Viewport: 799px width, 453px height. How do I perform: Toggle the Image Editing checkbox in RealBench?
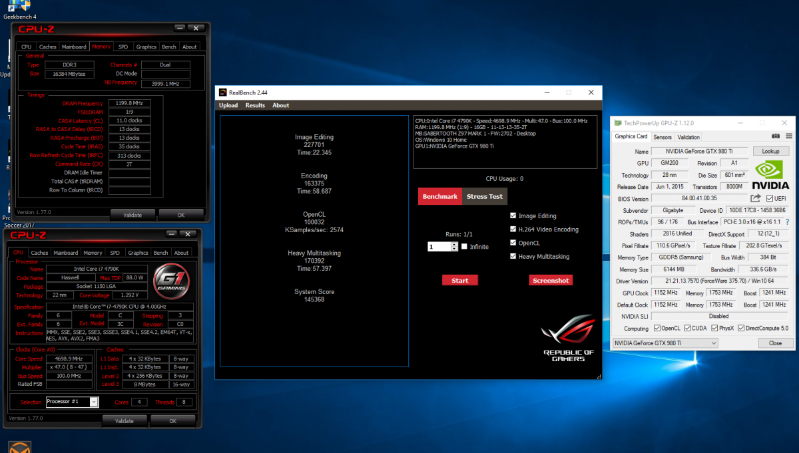513,216
